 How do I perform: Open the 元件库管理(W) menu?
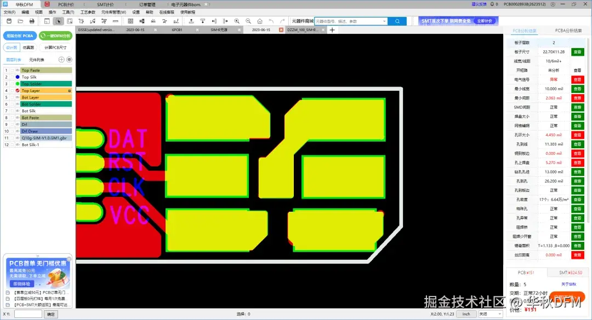tap(113, 12)
